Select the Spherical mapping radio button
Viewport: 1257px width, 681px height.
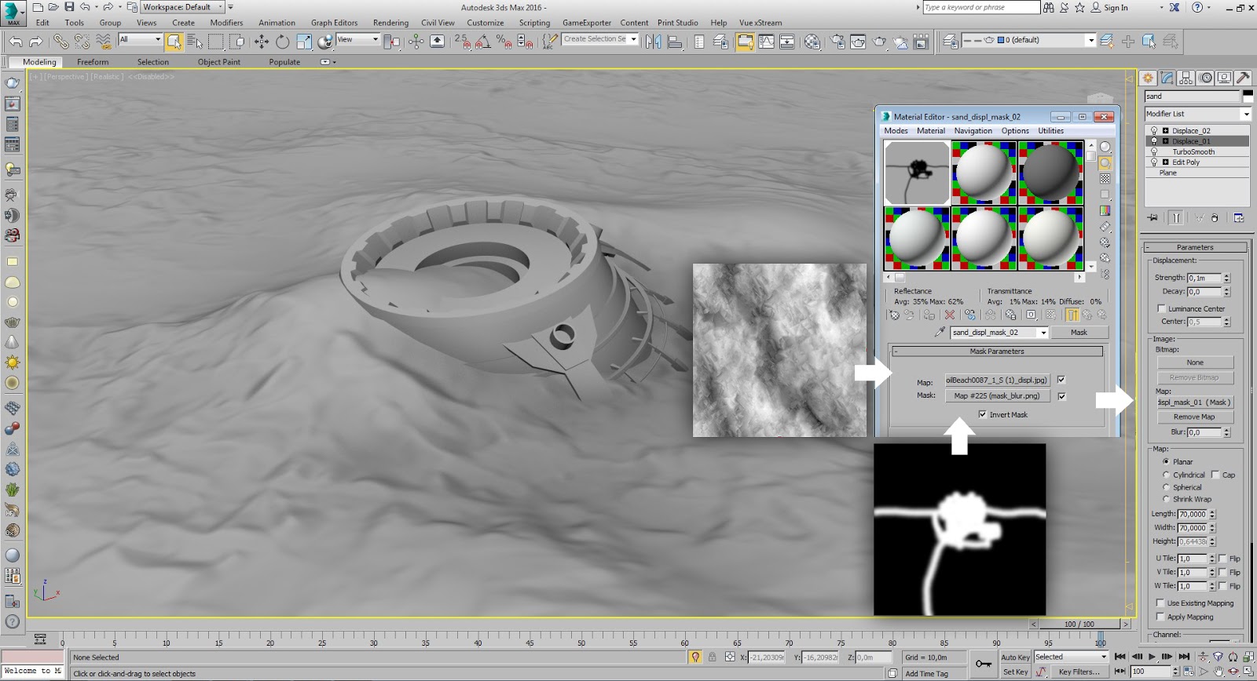tap(1166, 487)
